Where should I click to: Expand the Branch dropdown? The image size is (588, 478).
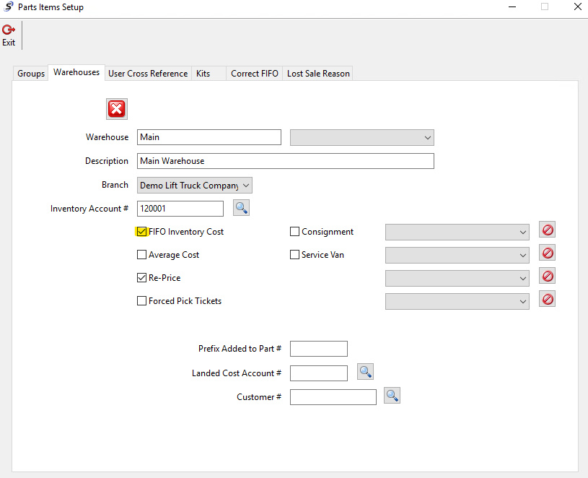(194, 186)
